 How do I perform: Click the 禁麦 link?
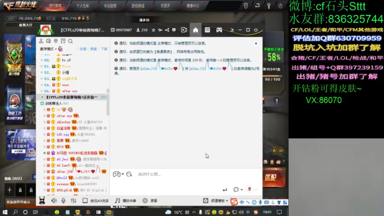pos(94,49)
